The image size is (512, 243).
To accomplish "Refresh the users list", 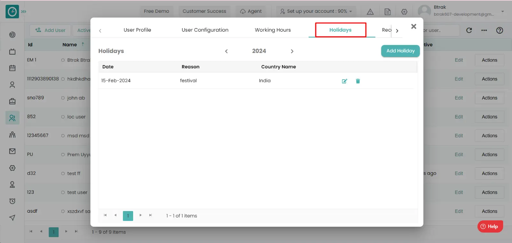I will [469, 30].
